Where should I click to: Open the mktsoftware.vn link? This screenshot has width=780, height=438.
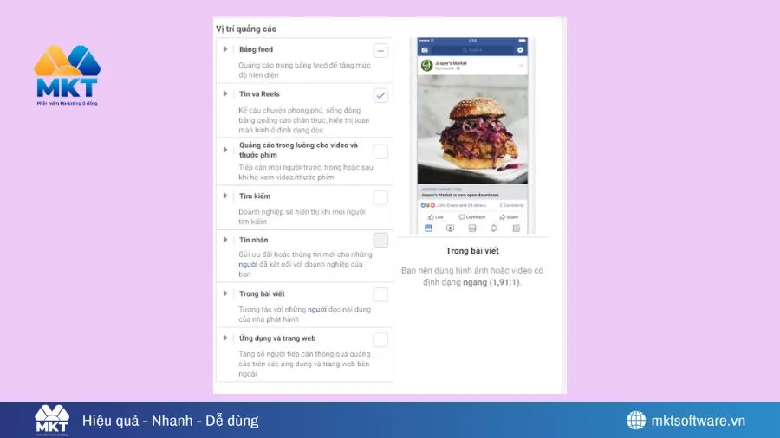tap(698, 421)
